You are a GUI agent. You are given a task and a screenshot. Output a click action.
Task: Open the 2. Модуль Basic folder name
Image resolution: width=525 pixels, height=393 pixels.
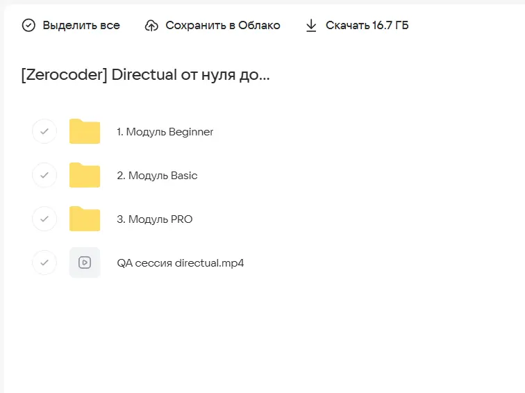[157, 176]
